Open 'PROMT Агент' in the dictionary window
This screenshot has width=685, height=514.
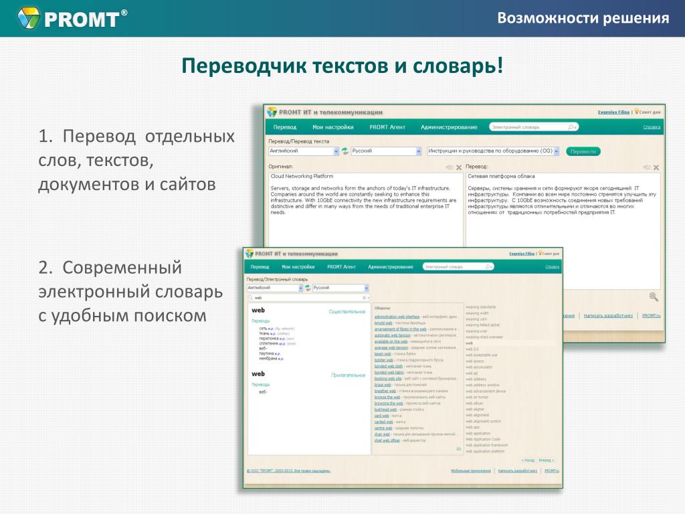coord(341,266)
